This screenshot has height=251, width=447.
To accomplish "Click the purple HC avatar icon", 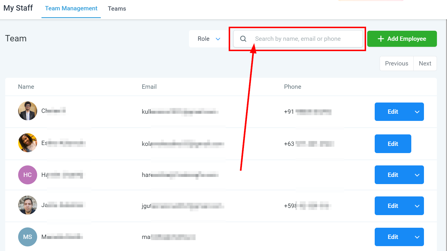I will pos(28,175).
